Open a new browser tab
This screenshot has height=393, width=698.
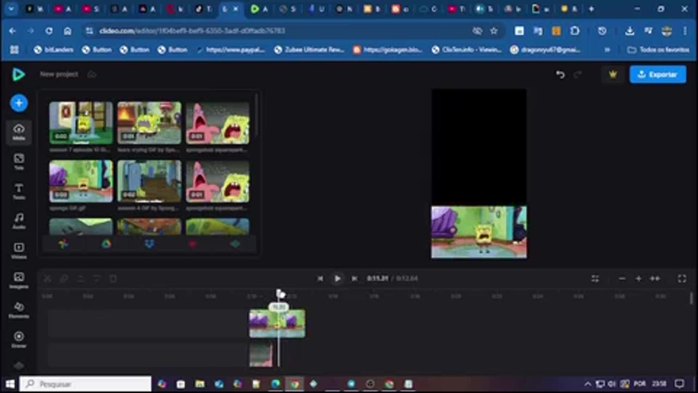tap(591, 9)
